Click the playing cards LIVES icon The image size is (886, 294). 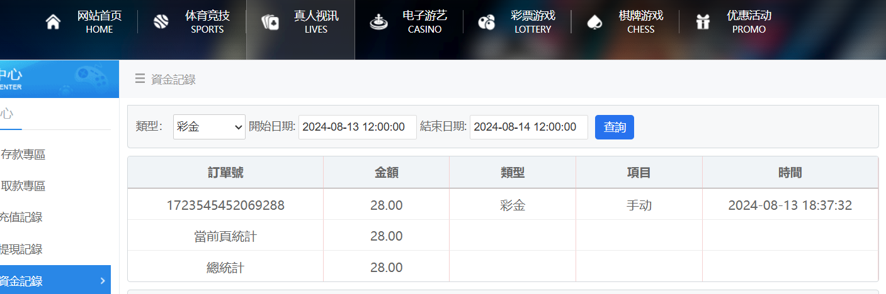[270, 23]
